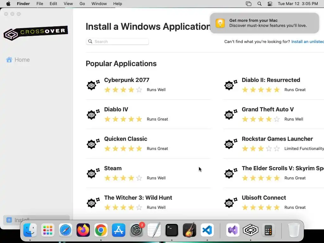Click the Home house icon in the sidebar

(x=9, y=60)
